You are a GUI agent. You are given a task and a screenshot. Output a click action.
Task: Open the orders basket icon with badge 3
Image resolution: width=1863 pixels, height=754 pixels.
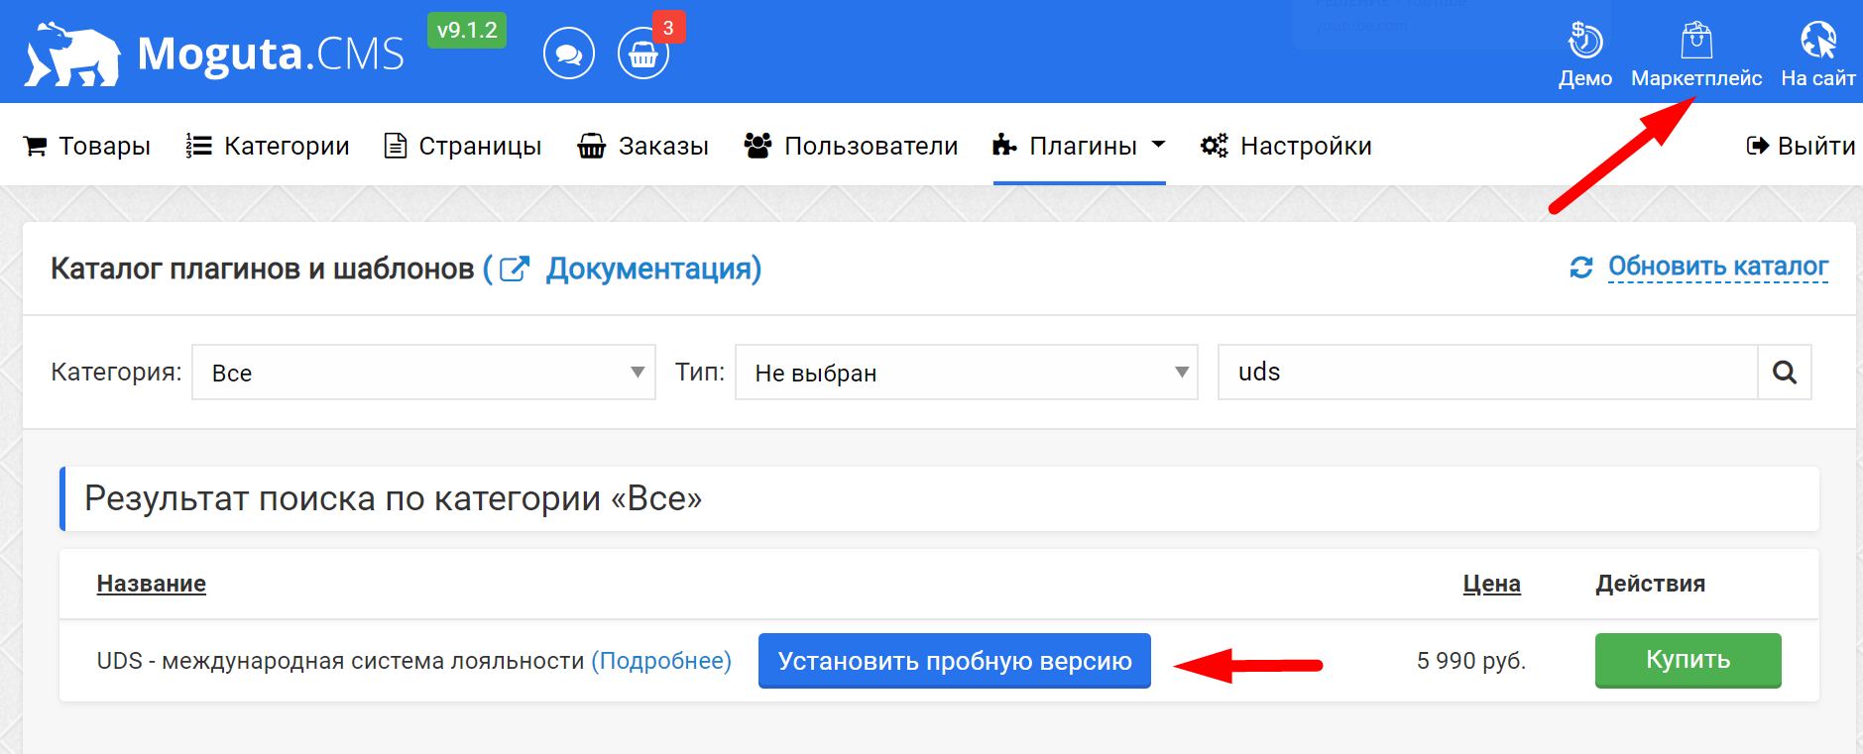coord(643,54)
